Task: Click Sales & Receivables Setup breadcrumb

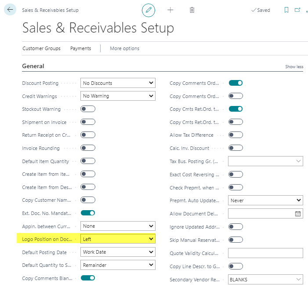Action: pyautogui.click(x=50, y=10)
